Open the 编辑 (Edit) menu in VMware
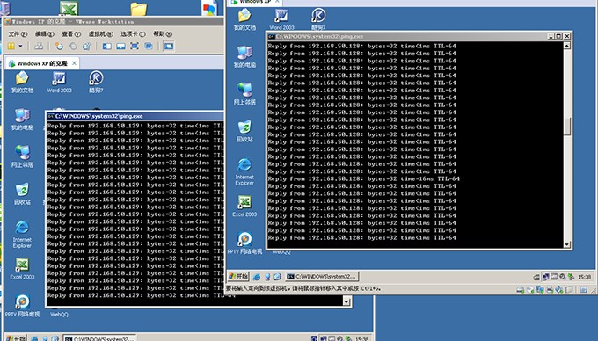The width and height of the screenshot is (598, 341). 45,34
